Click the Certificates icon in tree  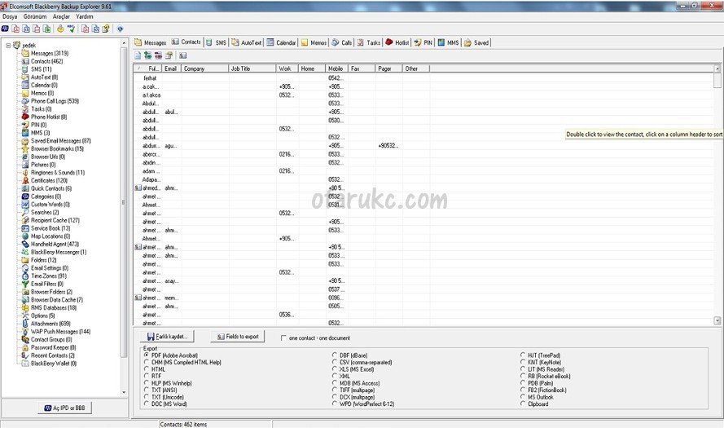coord(25,180)
